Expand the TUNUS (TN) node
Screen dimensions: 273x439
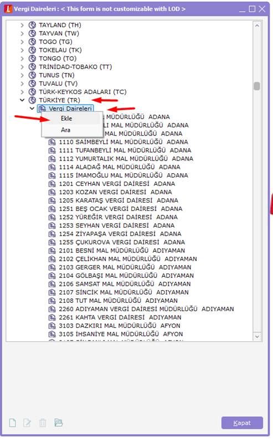point(22,75)
